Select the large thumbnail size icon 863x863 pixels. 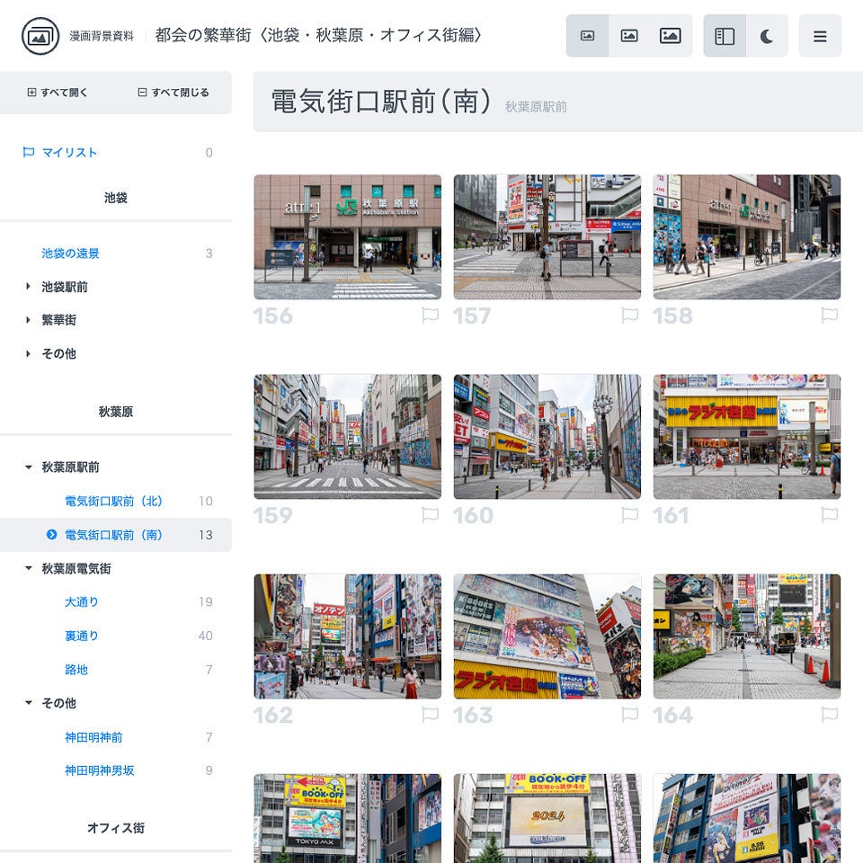(x=672, y=35)
